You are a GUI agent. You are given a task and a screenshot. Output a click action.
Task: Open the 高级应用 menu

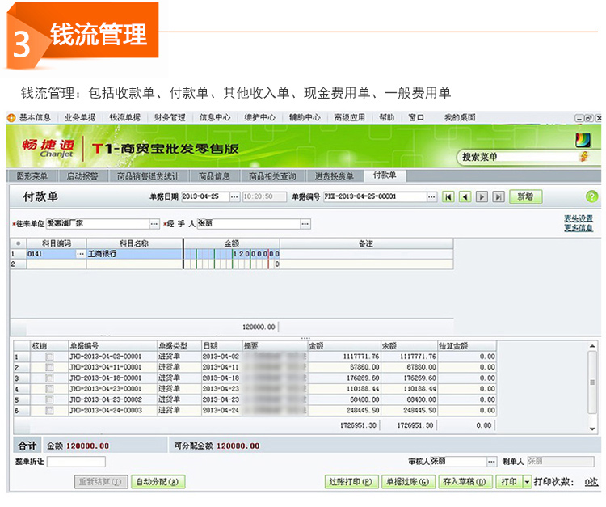(x=349, y=117)
